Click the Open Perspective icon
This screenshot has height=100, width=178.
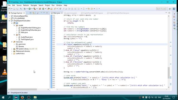(170, 9)
